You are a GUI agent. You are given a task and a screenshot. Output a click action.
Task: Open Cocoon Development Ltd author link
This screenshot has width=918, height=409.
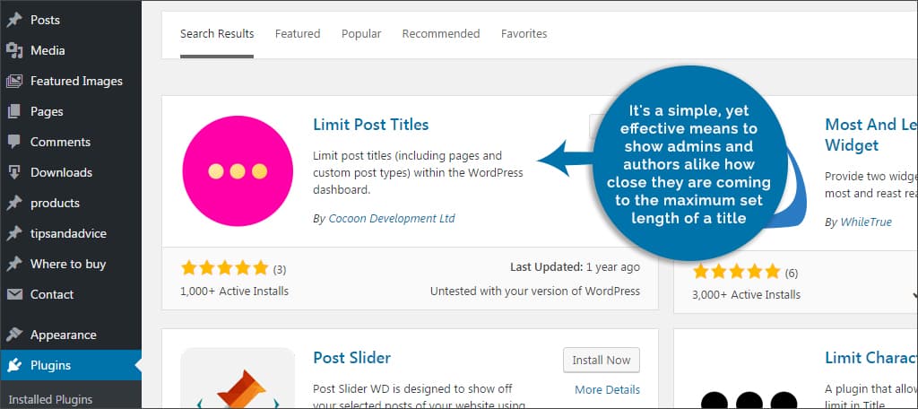391,218
